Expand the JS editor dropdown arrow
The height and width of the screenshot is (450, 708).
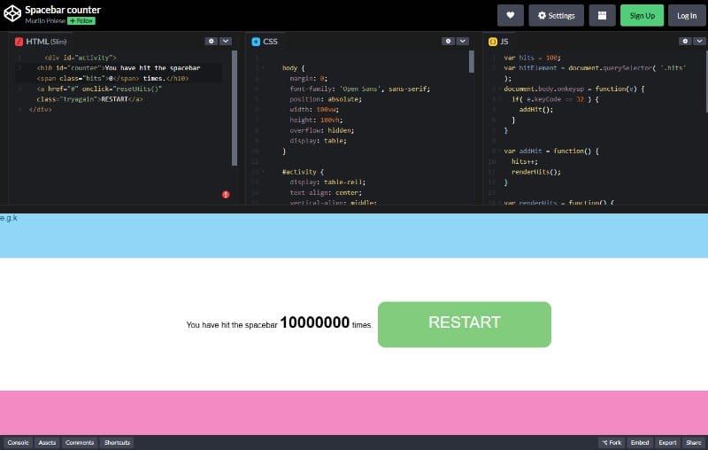coord(698,41)
